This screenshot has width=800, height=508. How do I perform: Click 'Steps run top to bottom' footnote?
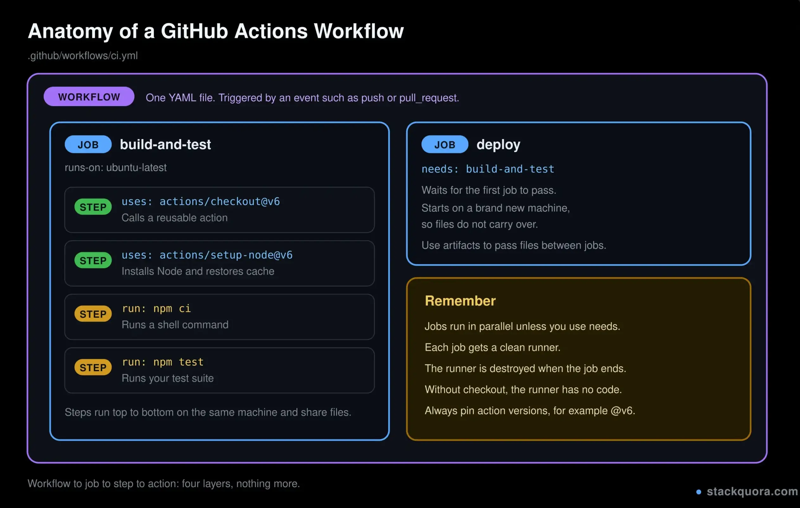(x=208, y=412)
